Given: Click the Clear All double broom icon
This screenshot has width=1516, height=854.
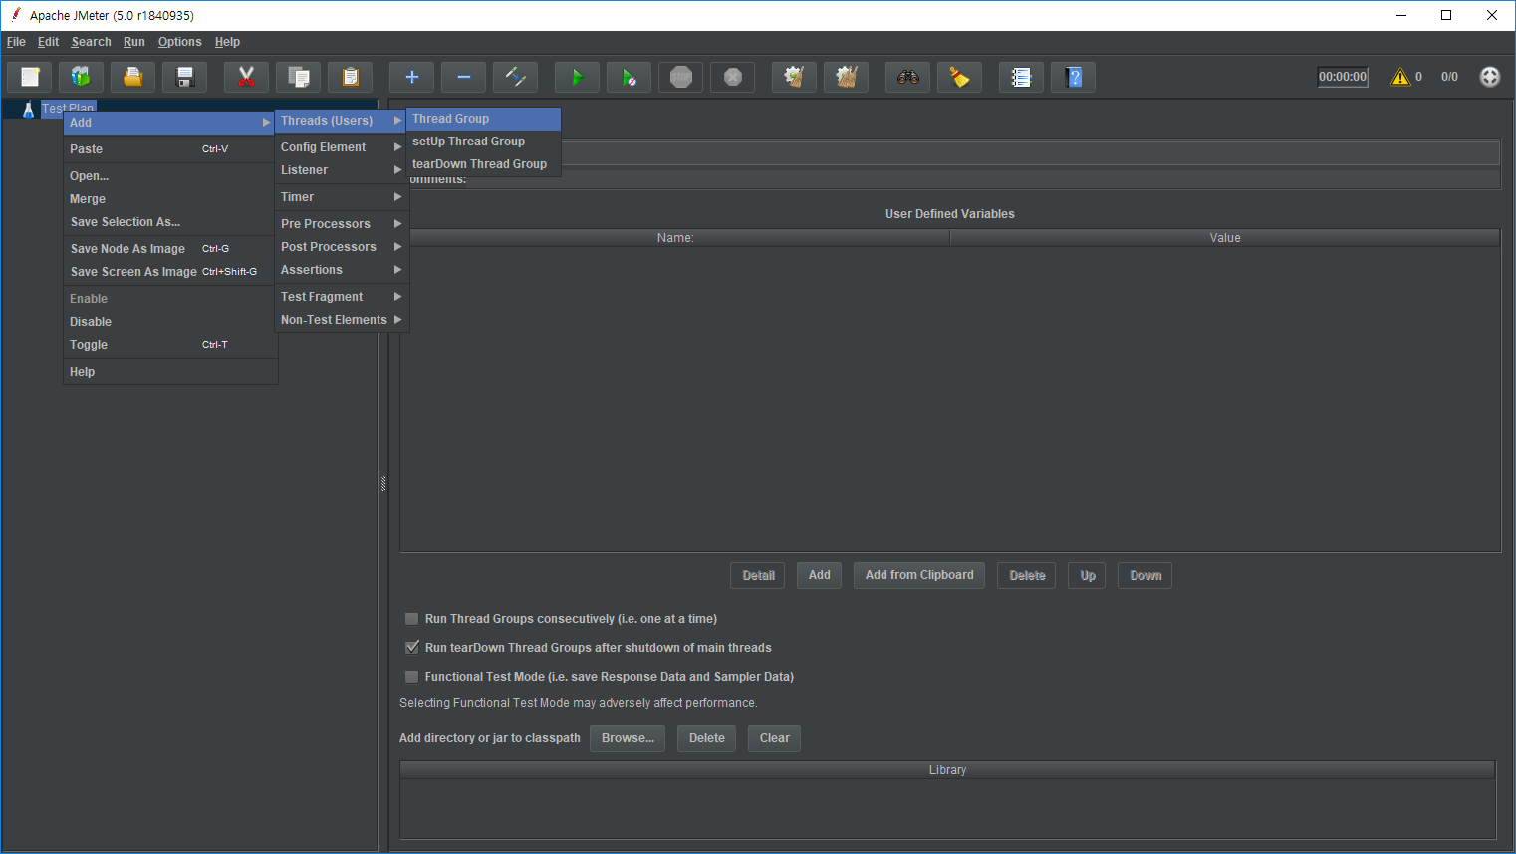Looking at the screenshot, I should [x=847, y=77].
